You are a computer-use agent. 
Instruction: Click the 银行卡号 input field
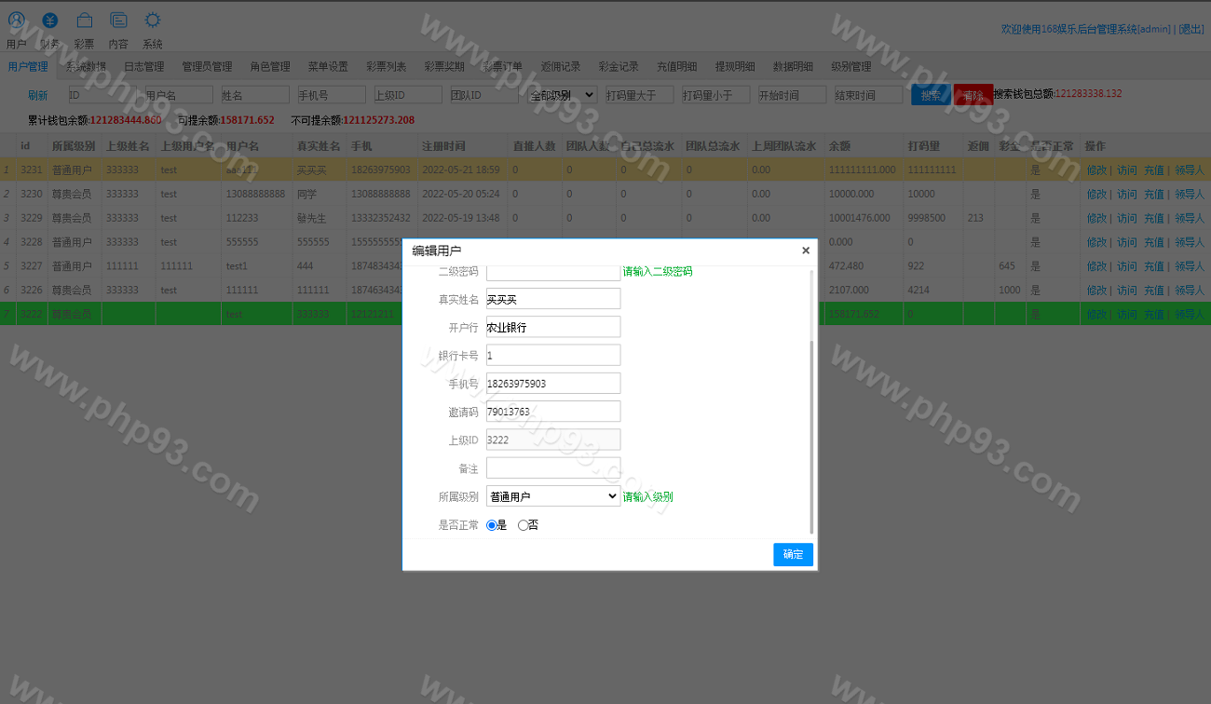[x=553, y=355]
